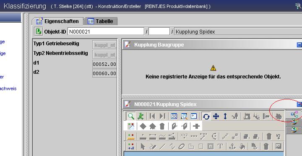Click the d2 value 00060.00
This screenshot has width=302, height=156.
coord(104,73)
